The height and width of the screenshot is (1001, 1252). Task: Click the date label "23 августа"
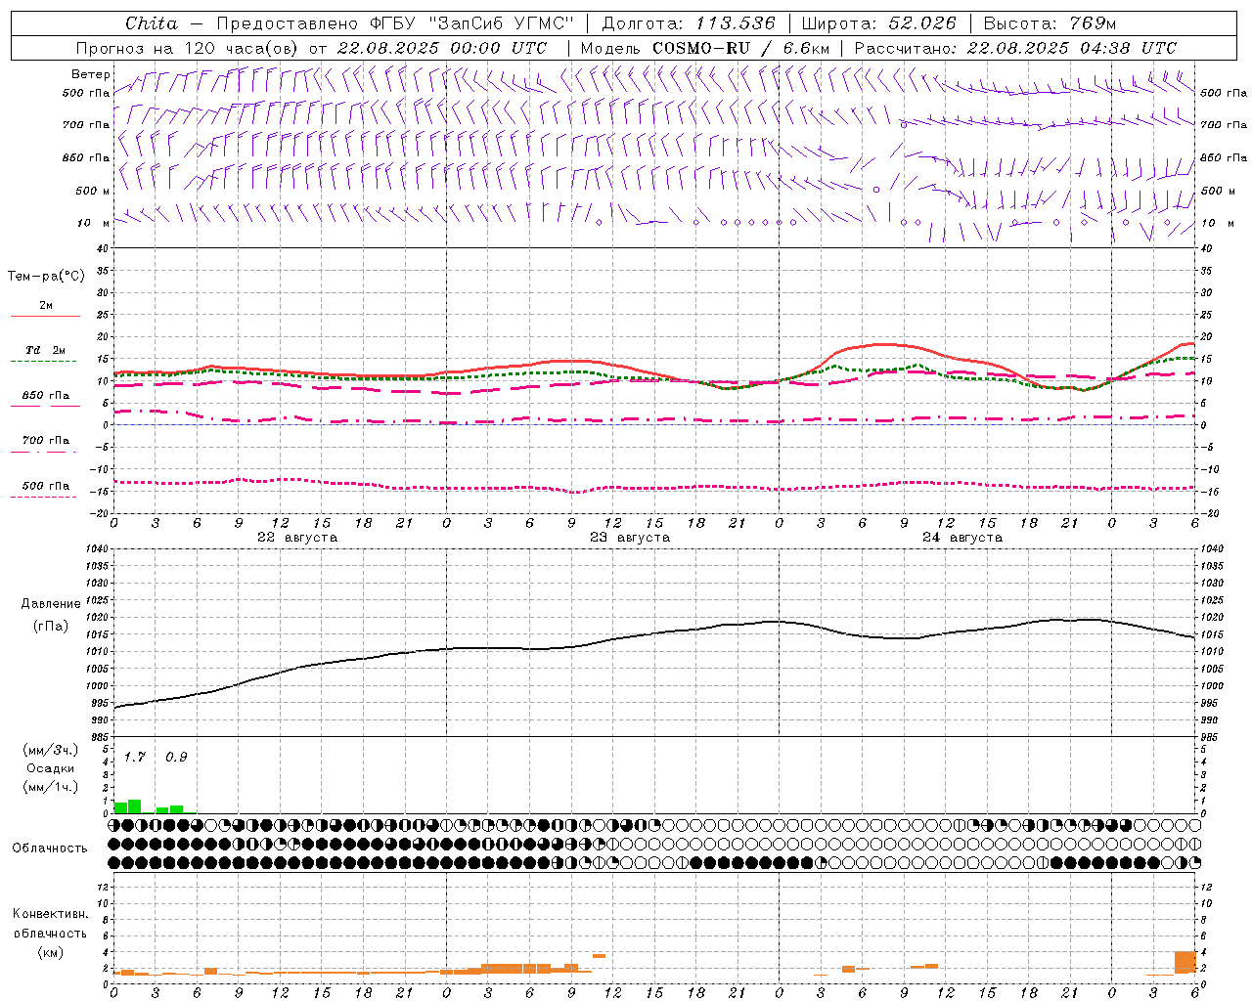[630, 538]
